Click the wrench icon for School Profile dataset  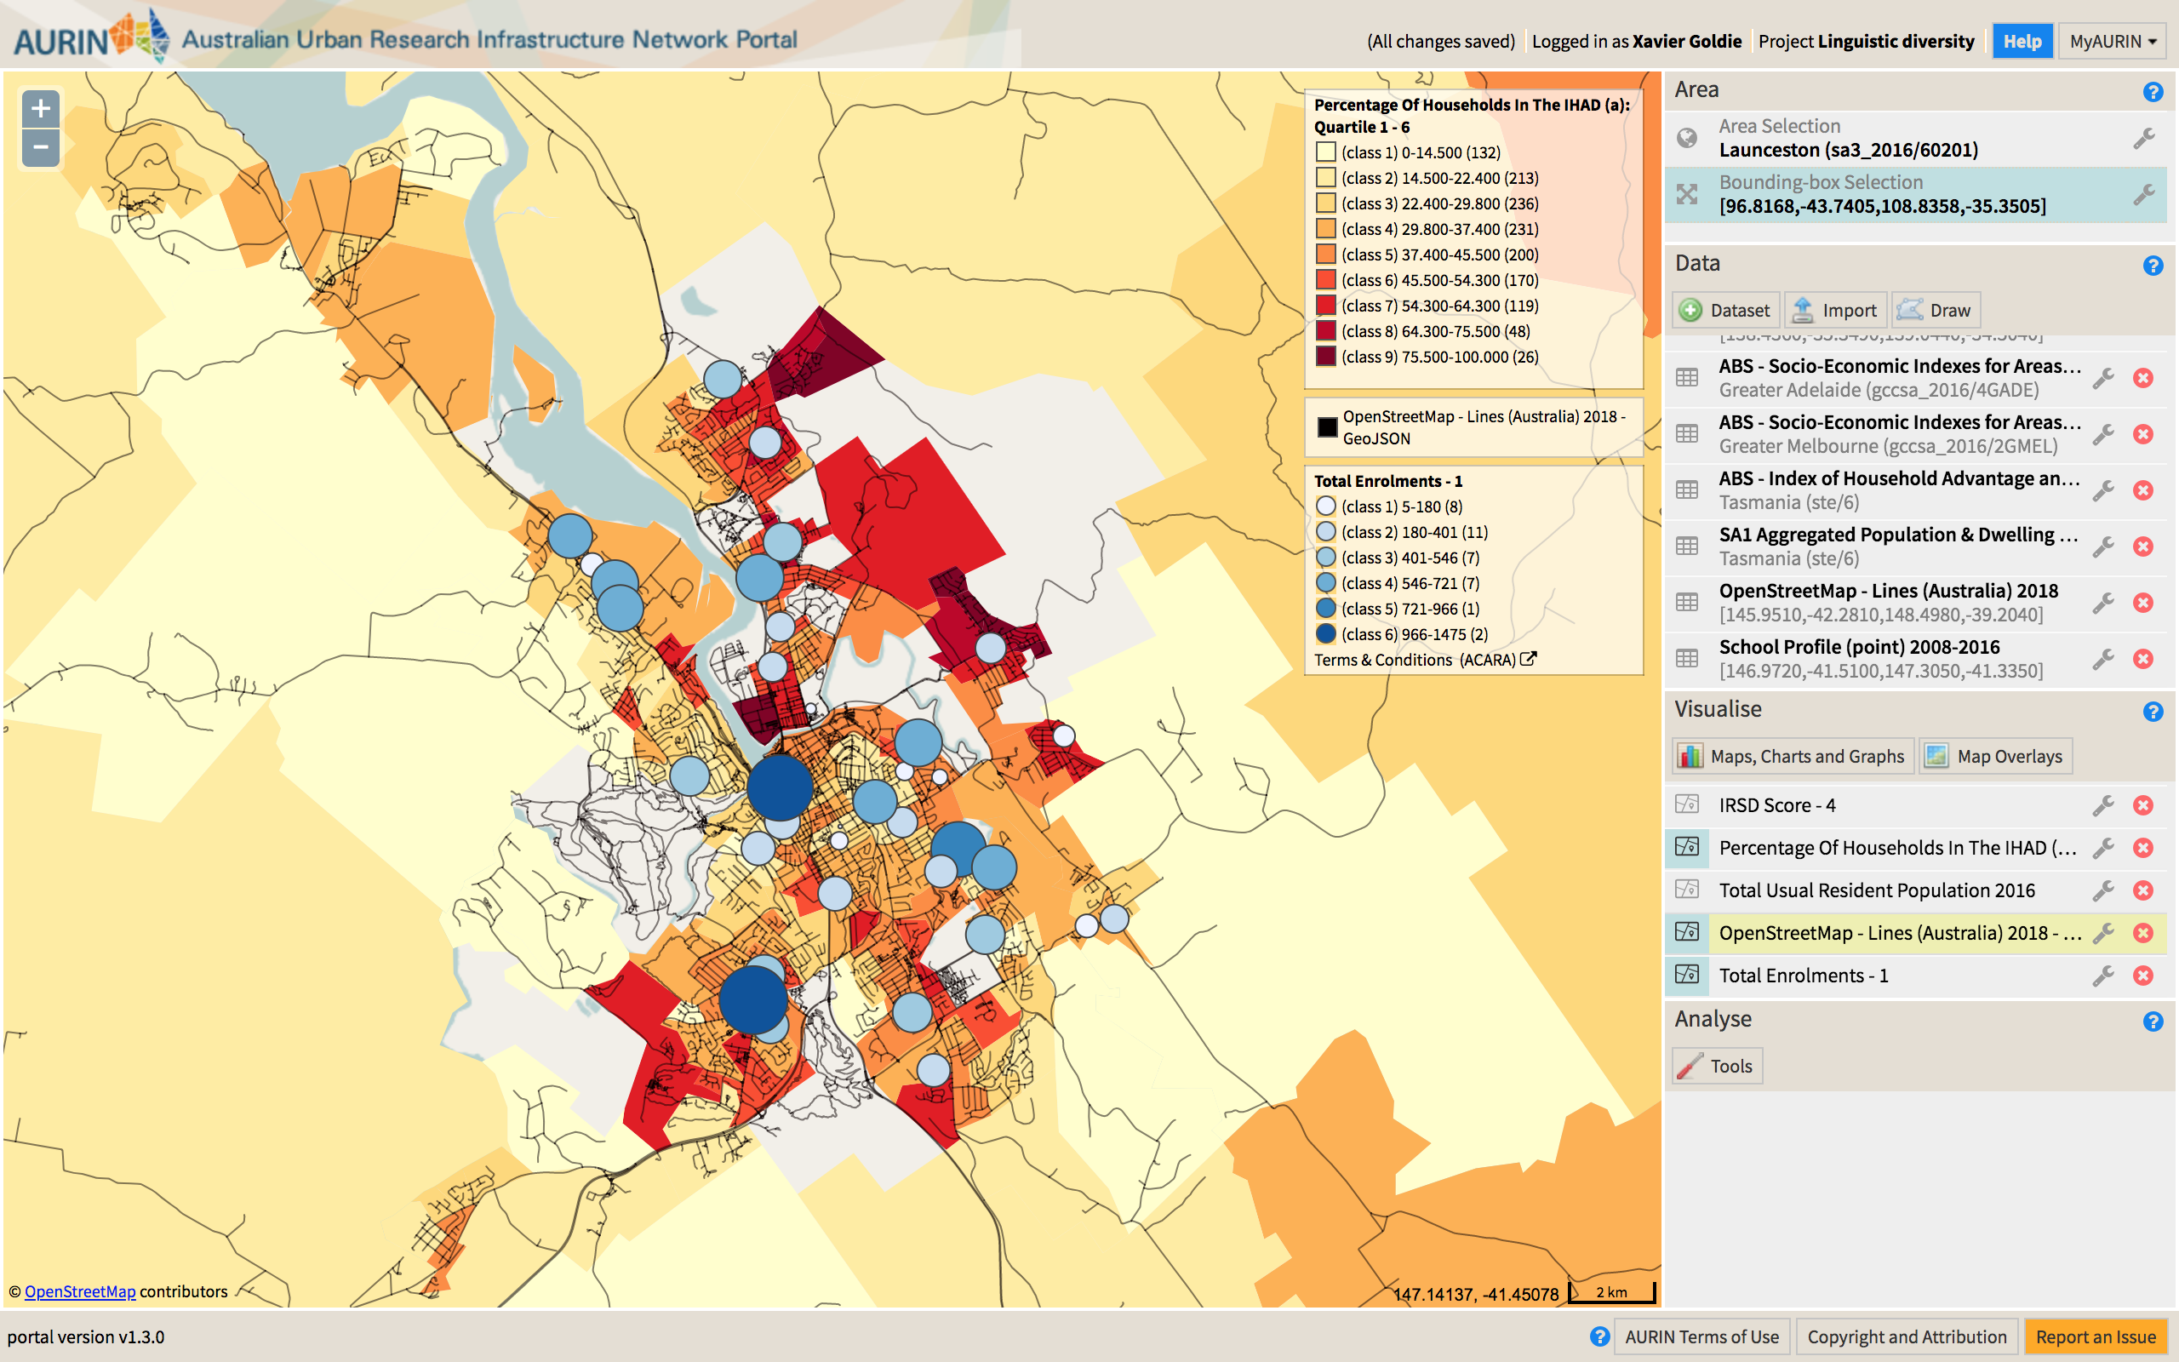pyautogui.click(x=2104, y=657)
